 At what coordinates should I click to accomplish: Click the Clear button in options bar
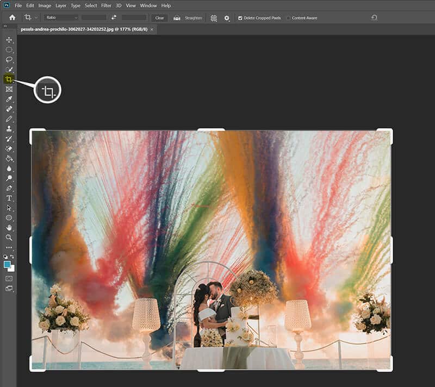pos(159,18)
